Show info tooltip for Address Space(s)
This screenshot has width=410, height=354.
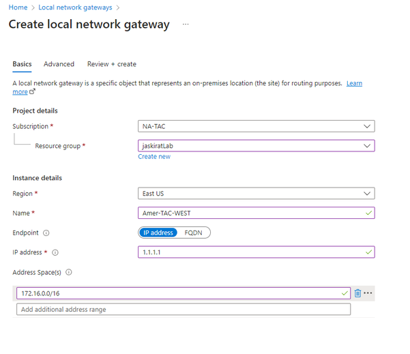pyautogui.click(x=70, y=272)
